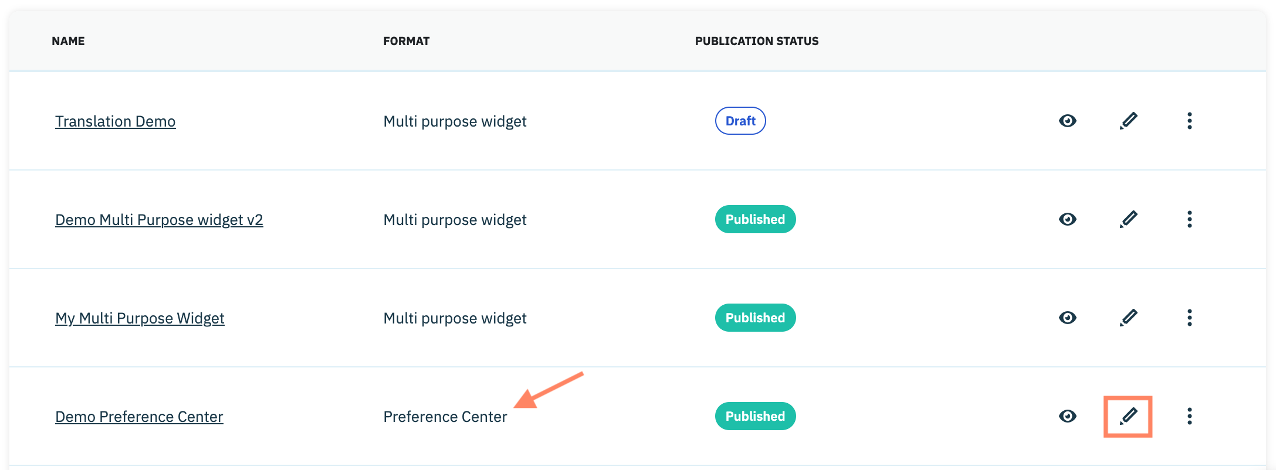
Task: Preview the Translation Demo widget via eye icon
Action: (x=1067, y=121)
